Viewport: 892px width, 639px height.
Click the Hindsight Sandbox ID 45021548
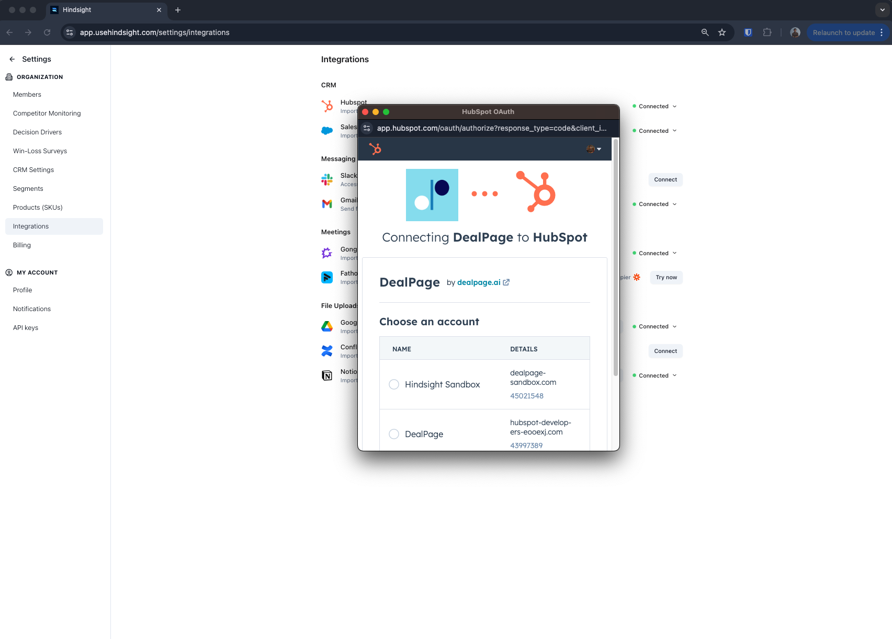[x=526, y=396]
